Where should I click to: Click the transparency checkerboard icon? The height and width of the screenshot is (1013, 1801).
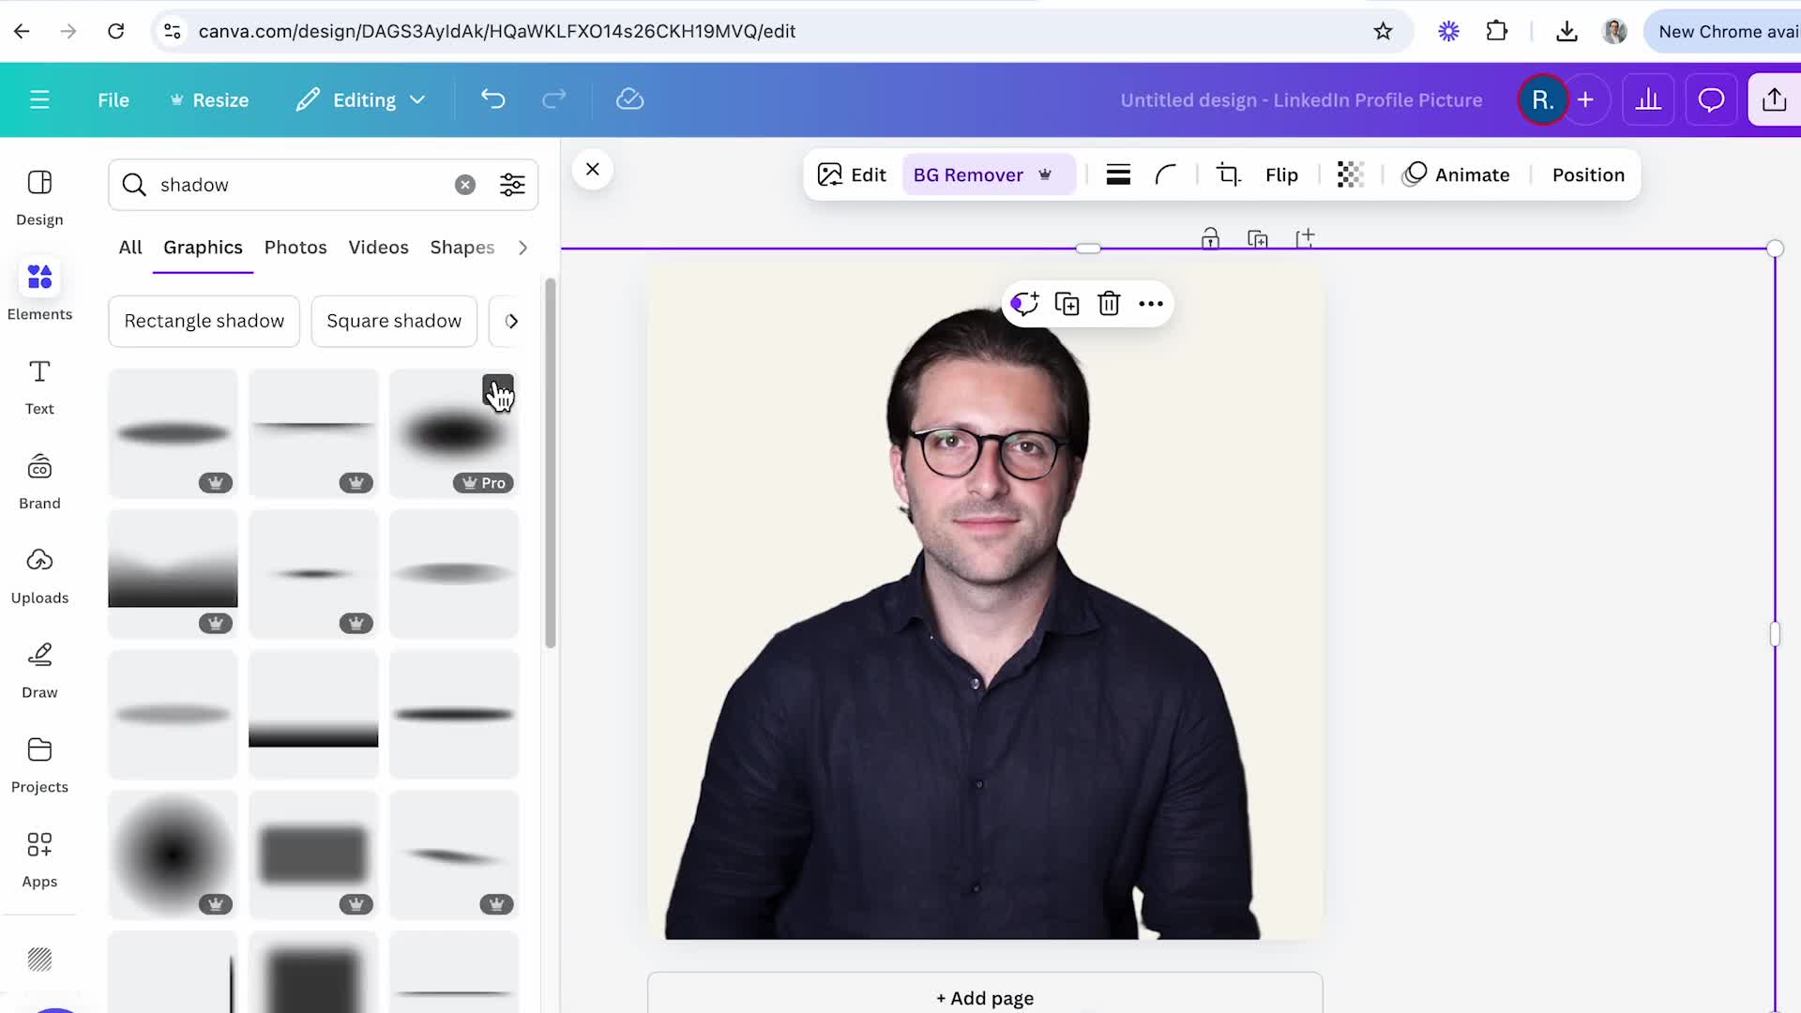click(1350, 174)
